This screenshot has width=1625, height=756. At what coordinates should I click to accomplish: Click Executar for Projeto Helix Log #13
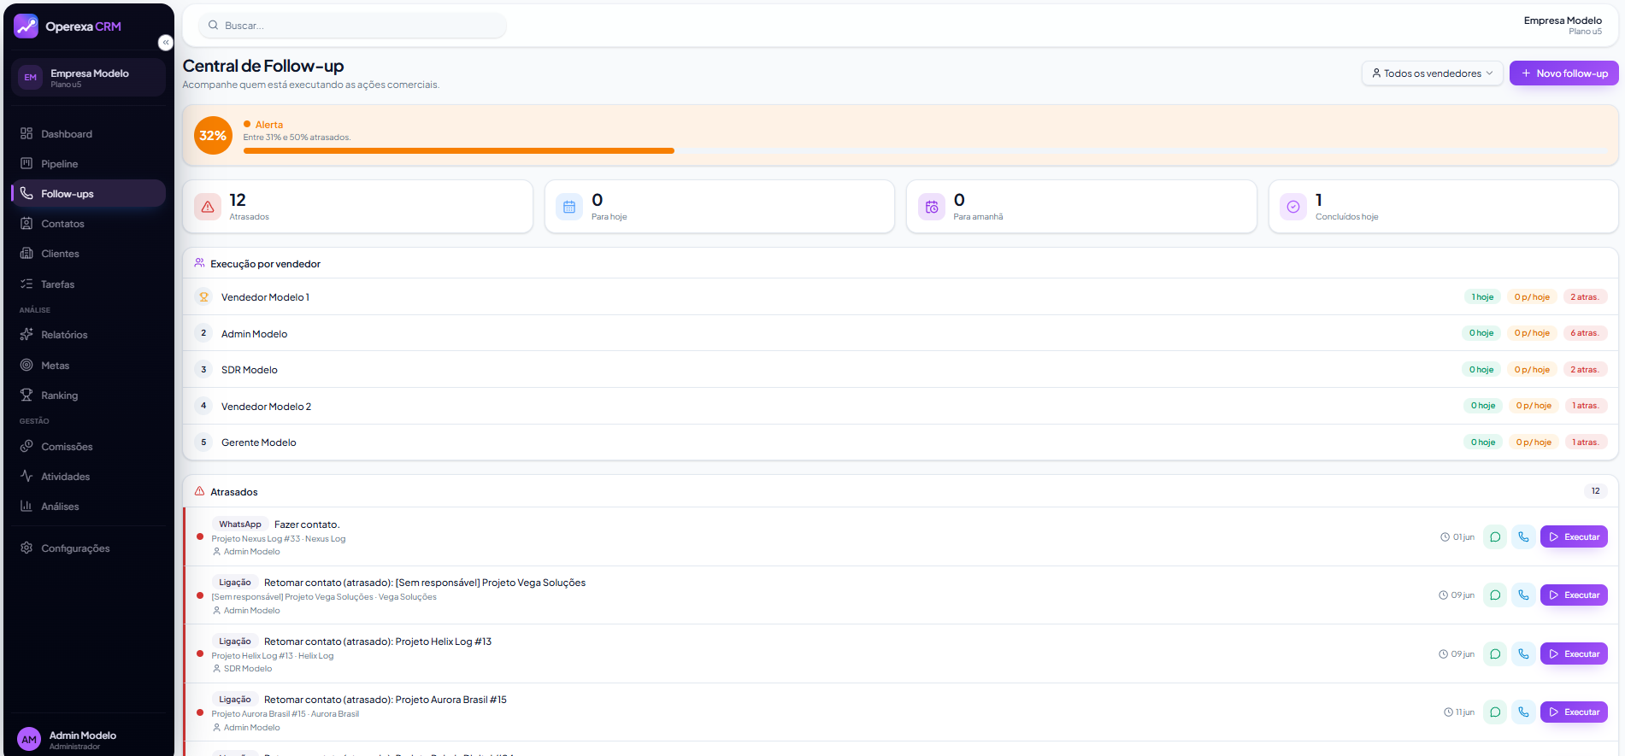[x=1574, y=654]
